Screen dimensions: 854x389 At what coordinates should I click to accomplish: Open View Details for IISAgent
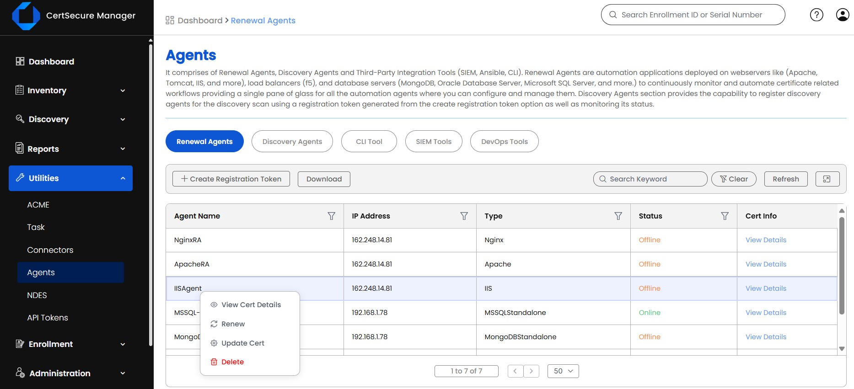[766, 288]
